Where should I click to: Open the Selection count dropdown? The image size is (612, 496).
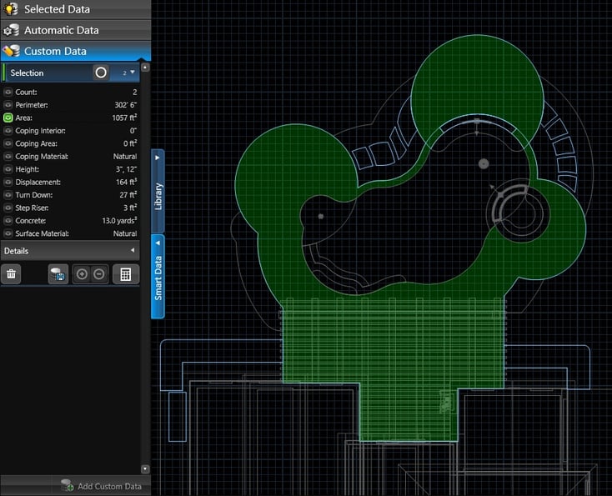(x=128, y=73)
